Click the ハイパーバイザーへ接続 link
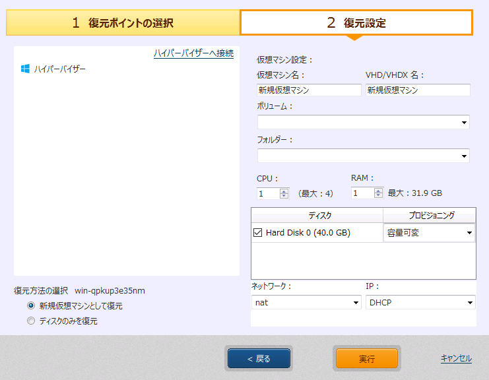 (193, 53)
